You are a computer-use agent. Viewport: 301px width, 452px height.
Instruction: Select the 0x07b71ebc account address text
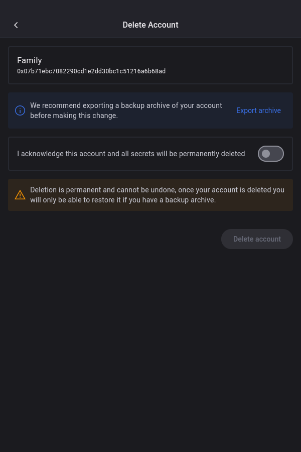[x=91, y=71]
